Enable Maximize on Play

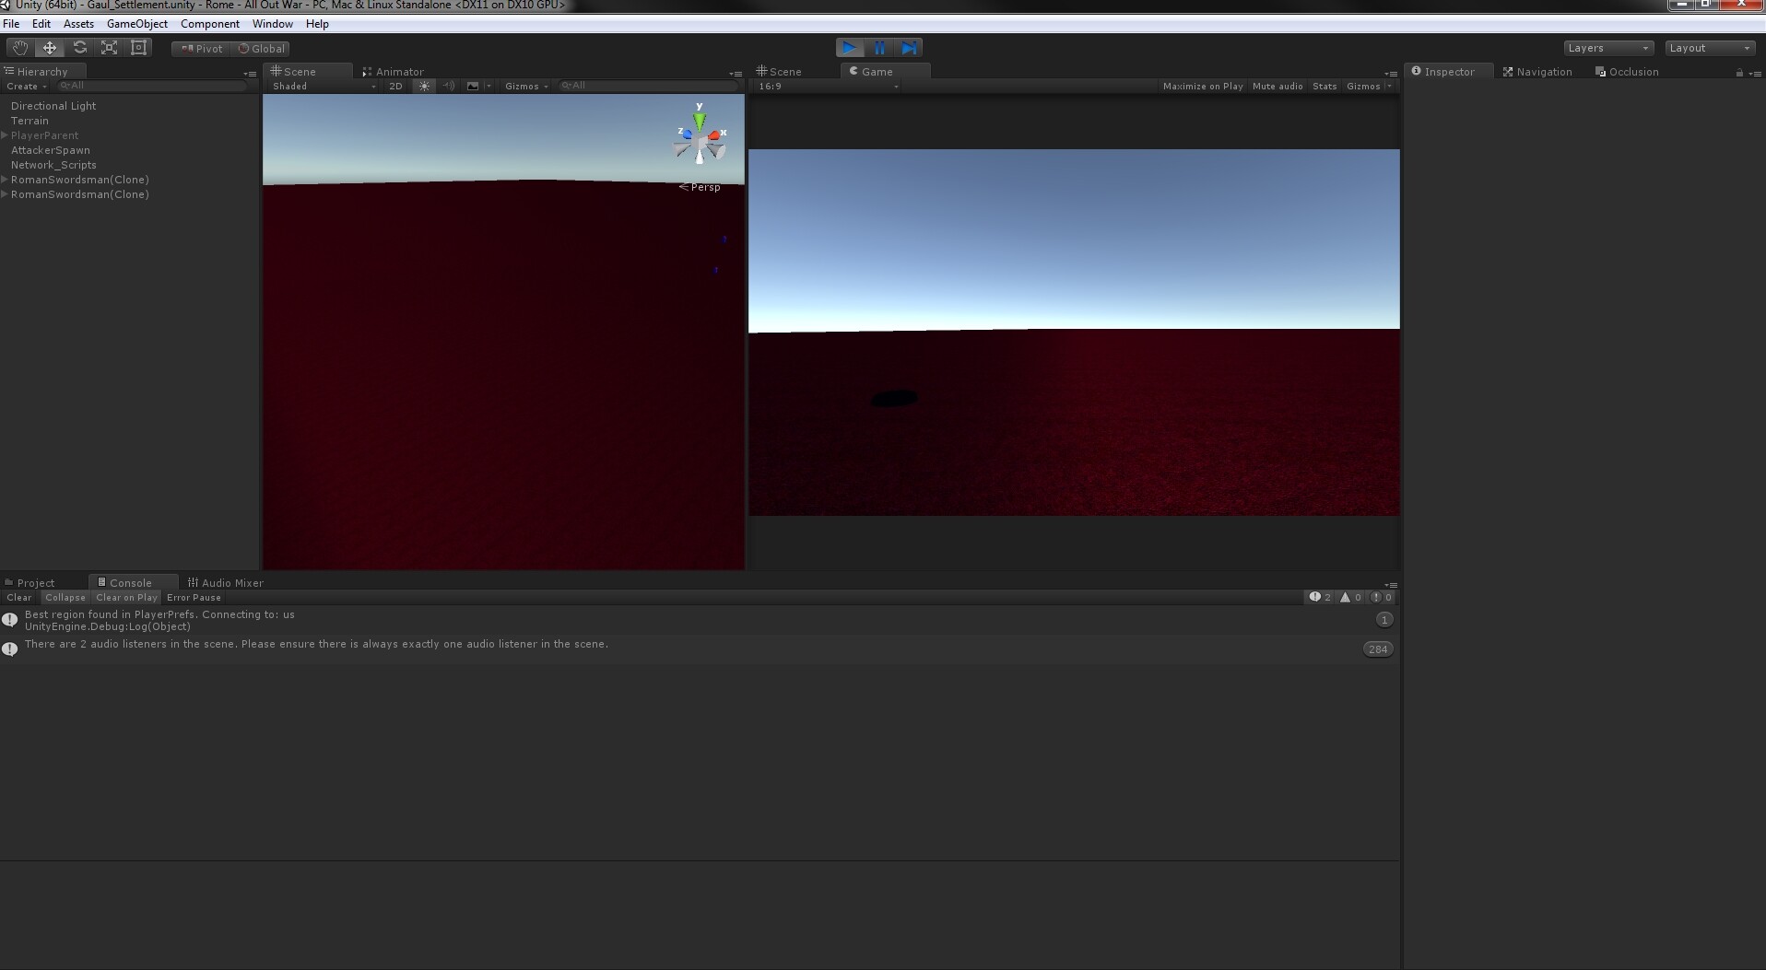coord(1203,86)
